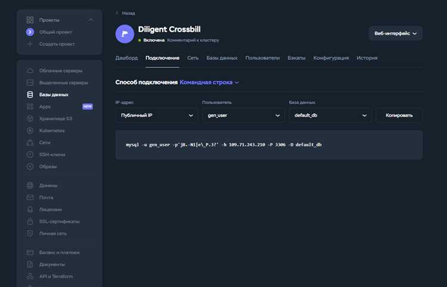The image size is (447, 287).
Task: Open API и Terraform icon
Action: coord(30,276)
